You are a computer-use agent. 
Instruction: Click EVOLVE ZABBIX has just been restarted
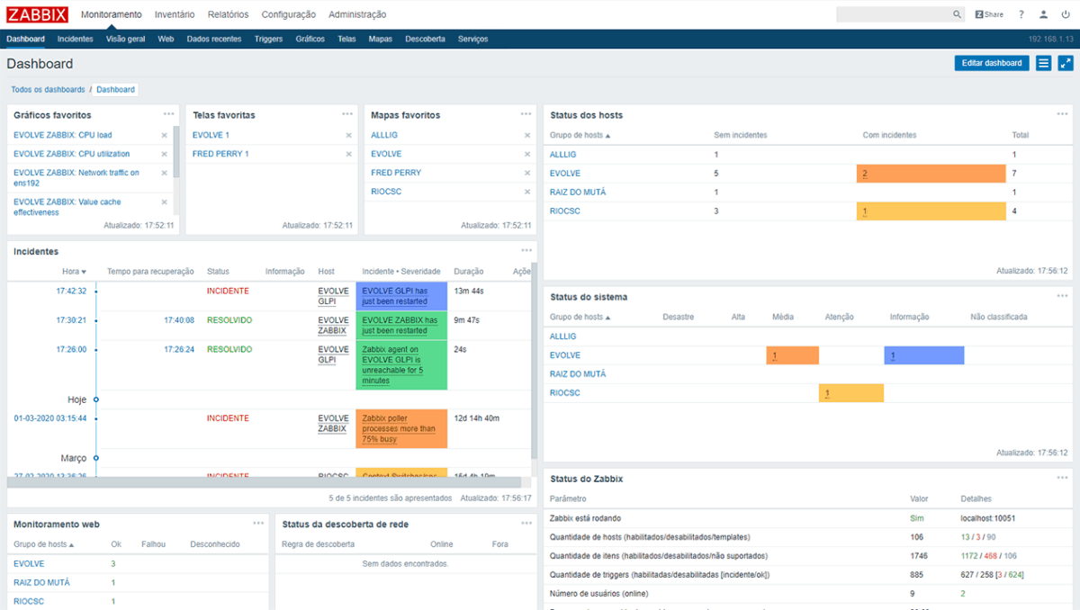point(400,325)
